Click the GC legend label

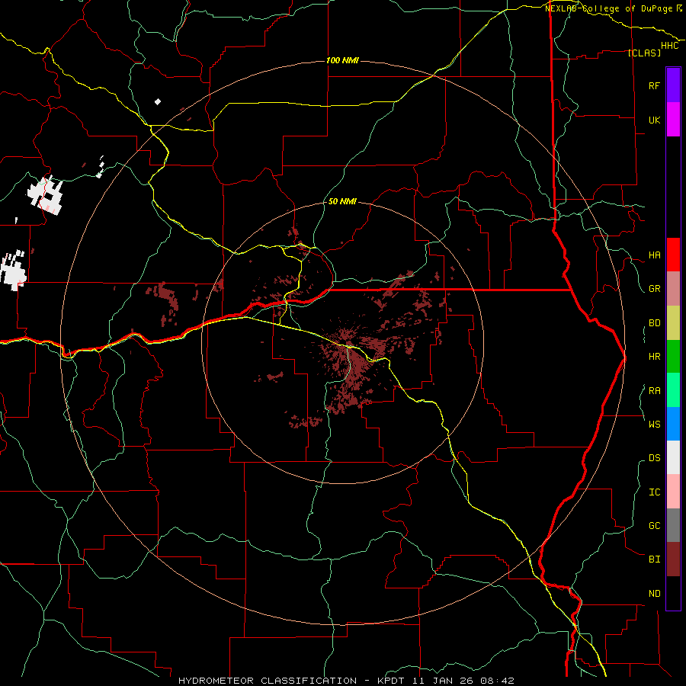point(654,526)
